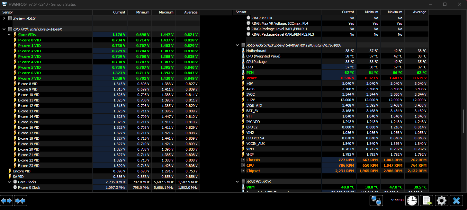Click the clock reset timer icon
The image size is (467, 210).
point(412,201)
